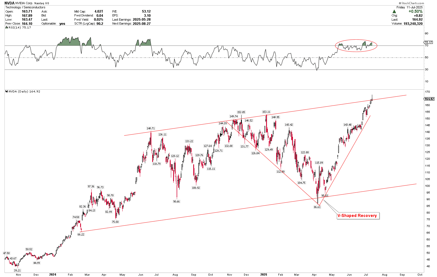The width and height of the screenshot is (437, 277).
Task: Click the 153.11 peak price label
Action: (x=266, y=112)
